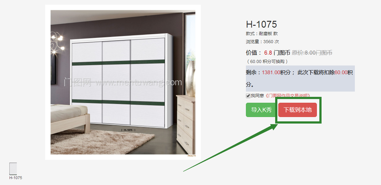
Task: Click the crossed-out 原价:8.00门图币 price
Action: 312,53
